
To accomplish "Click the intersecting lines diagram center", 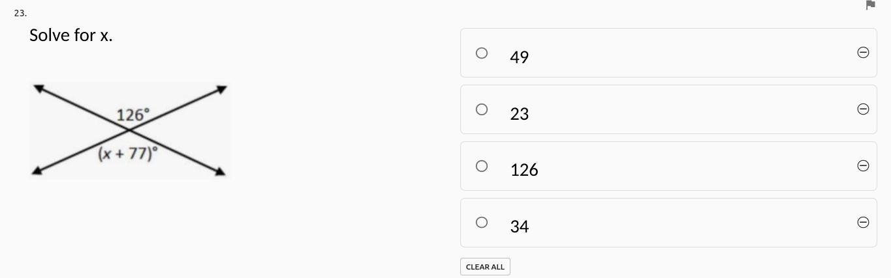I will pyautogui.click(x=129, y=131).
